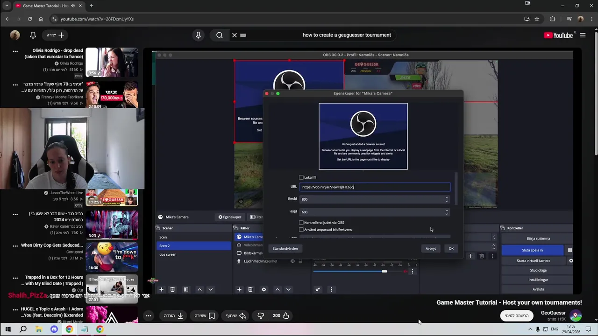Open source properties gear in Källor toolbar

[263, 289]
